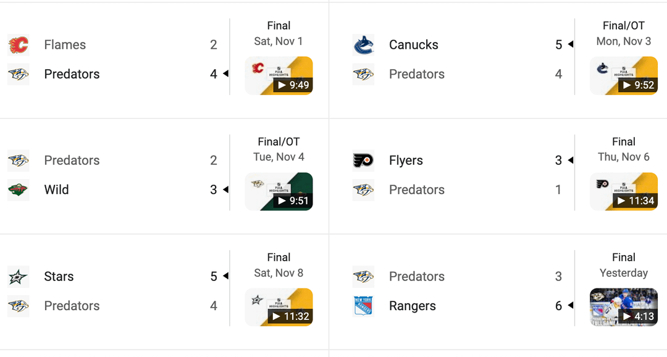Viewport: 667px width, 357px height.
Task: Click the Dallas Stars team logo
Action: (x=18, y=276)
